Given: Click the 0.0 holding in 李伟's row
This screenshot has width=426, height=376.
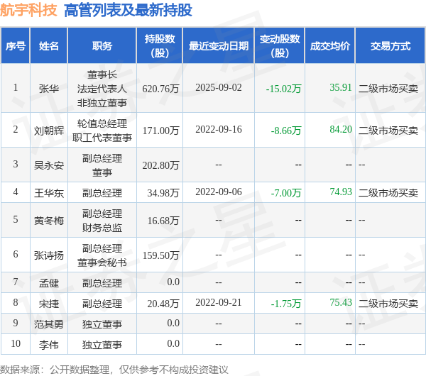Looking at the screenshot, I should click(173, 343).
